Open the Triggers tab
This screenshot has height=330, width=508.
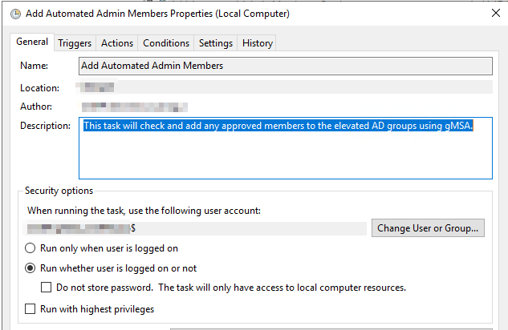click(x=75, y=43)
